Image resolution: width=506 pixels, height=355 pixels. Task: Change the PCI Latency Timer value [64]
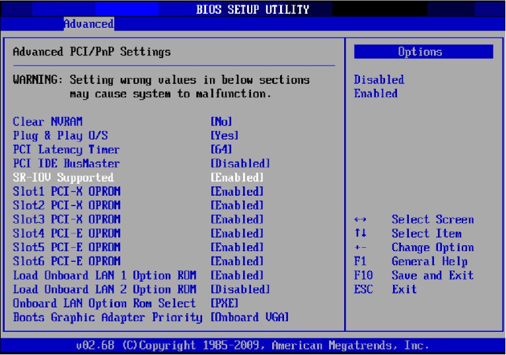tap(221, 149)
